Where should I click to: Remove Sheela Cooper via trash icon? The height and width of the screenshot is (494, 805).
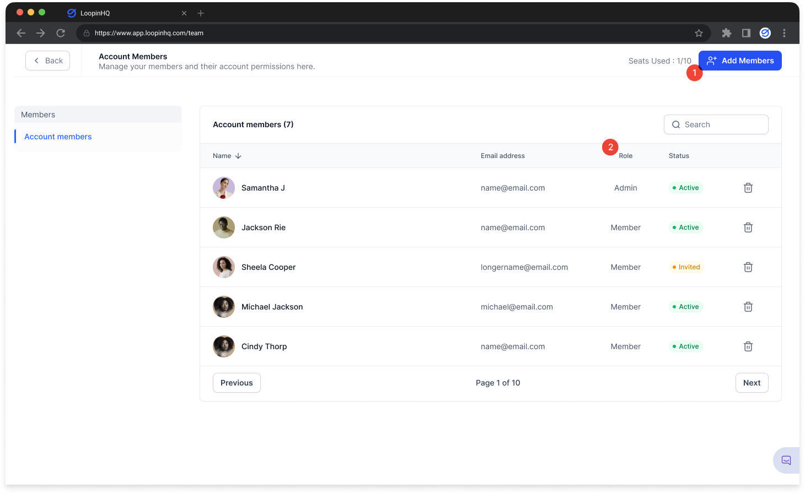[748, 267]
